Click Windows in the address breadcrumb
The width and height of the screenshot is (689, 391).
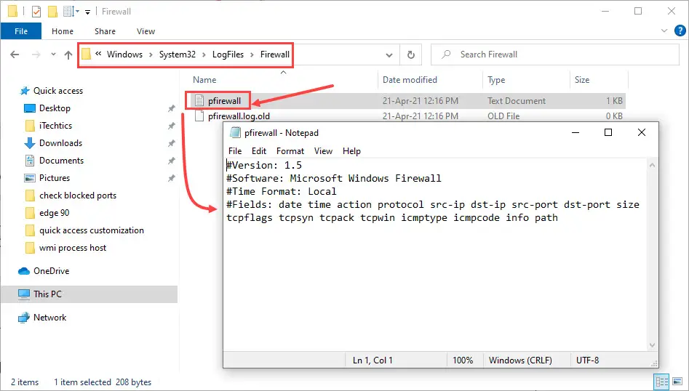(125, 55)
